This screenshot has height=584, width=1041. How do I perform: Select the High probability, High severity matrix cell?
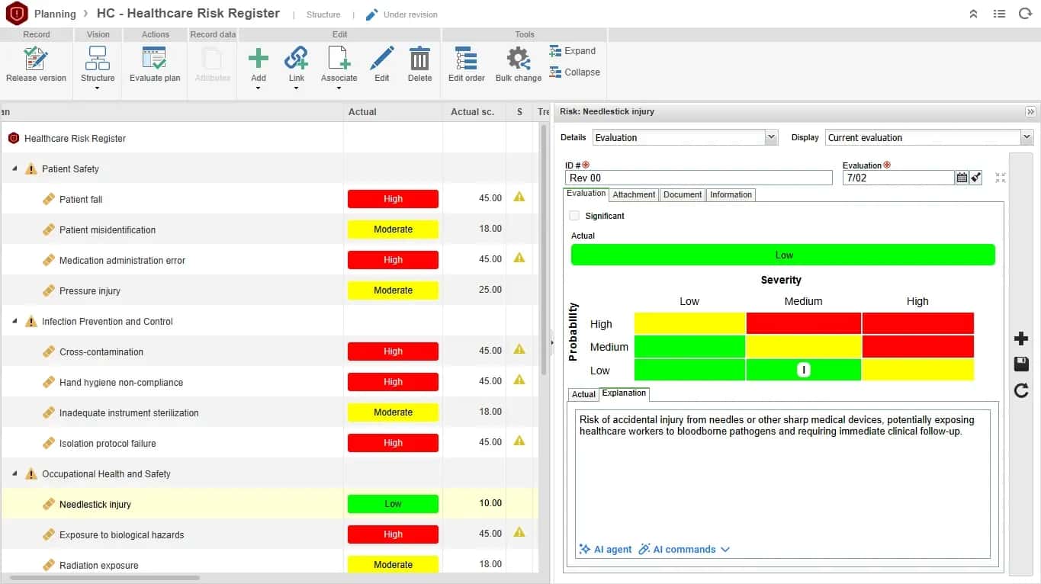[x=918, y=323]
